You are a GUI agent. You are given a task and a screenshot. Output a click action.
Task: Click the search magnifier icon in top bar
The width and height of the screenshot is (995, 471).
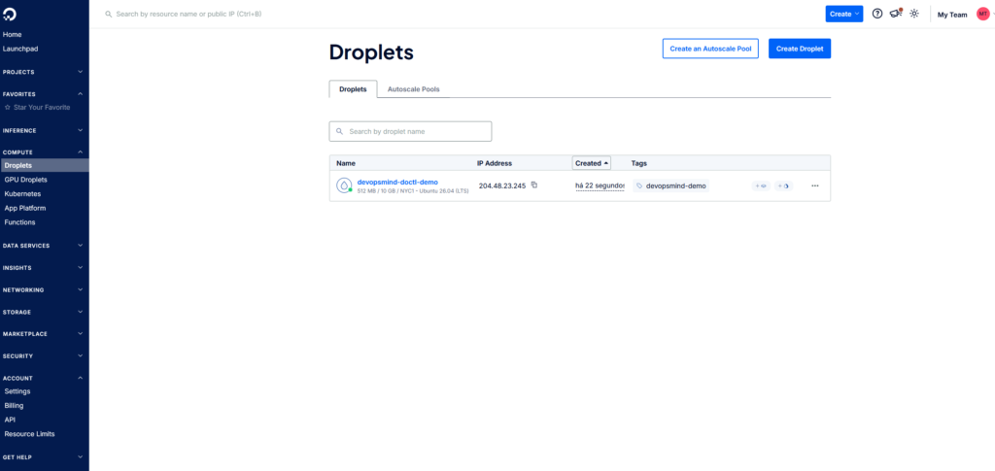109,14
